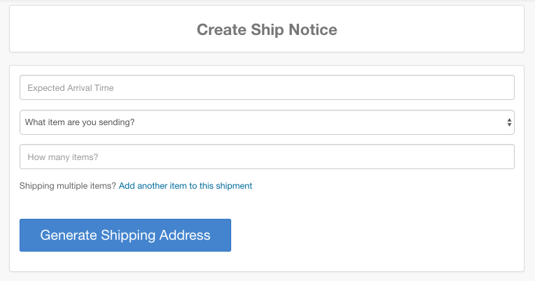Viewport: 535px width, 281px height.
Task: Click the 'Create Ship Notice' heading
Action: (267, 29)
